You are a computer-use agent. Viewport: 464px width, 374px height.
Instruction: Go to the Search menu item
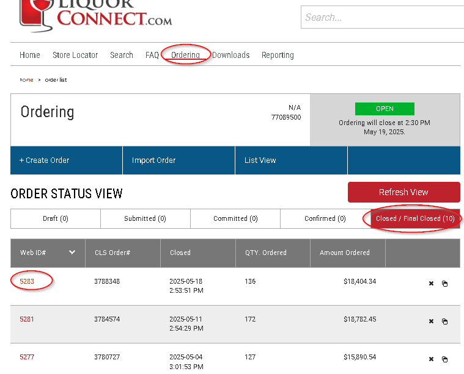click(121, 55)
